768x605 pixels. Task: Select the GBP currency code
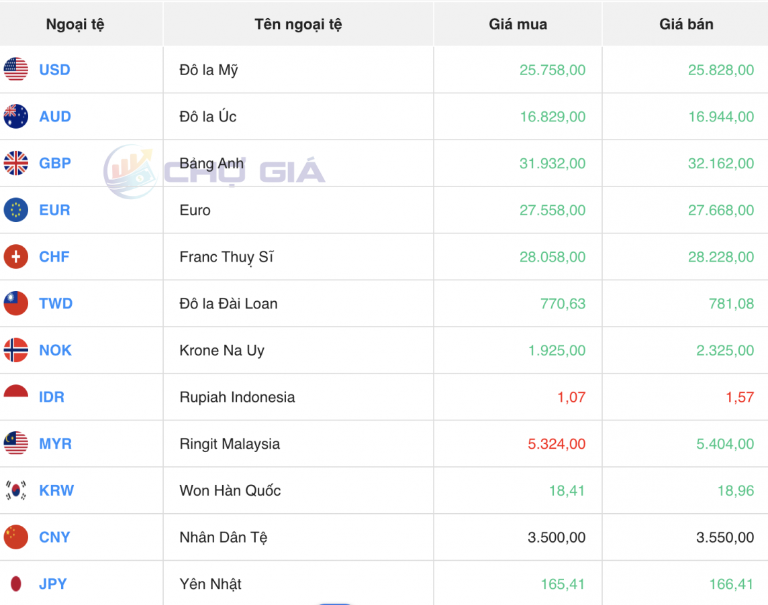(x=54, y=163)
